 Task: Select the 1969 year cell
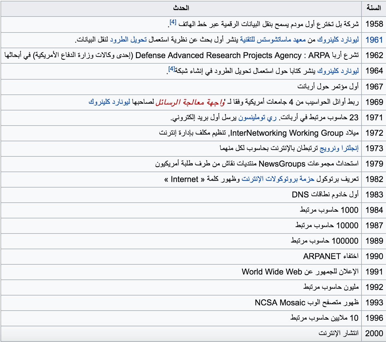(374, 102)
